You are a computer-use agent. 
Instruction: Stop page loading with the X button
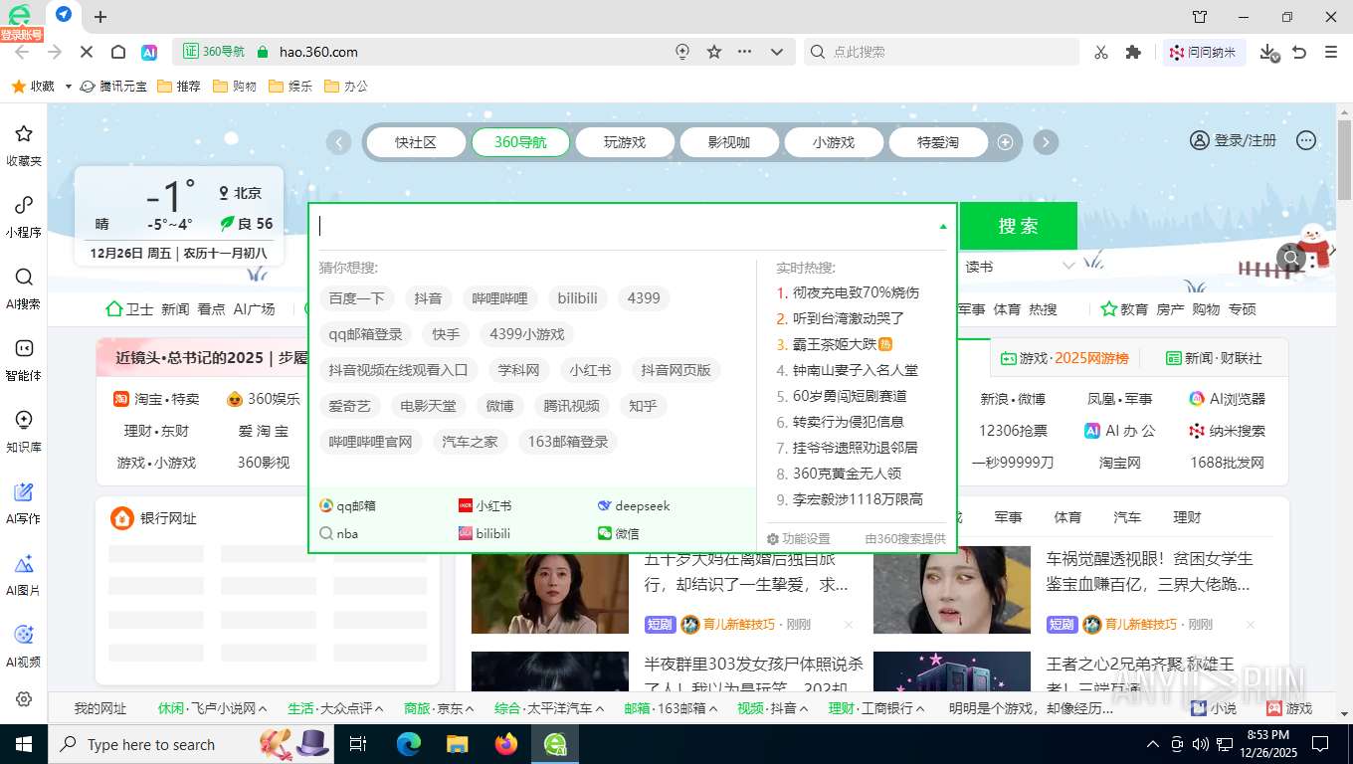point(86,52)
